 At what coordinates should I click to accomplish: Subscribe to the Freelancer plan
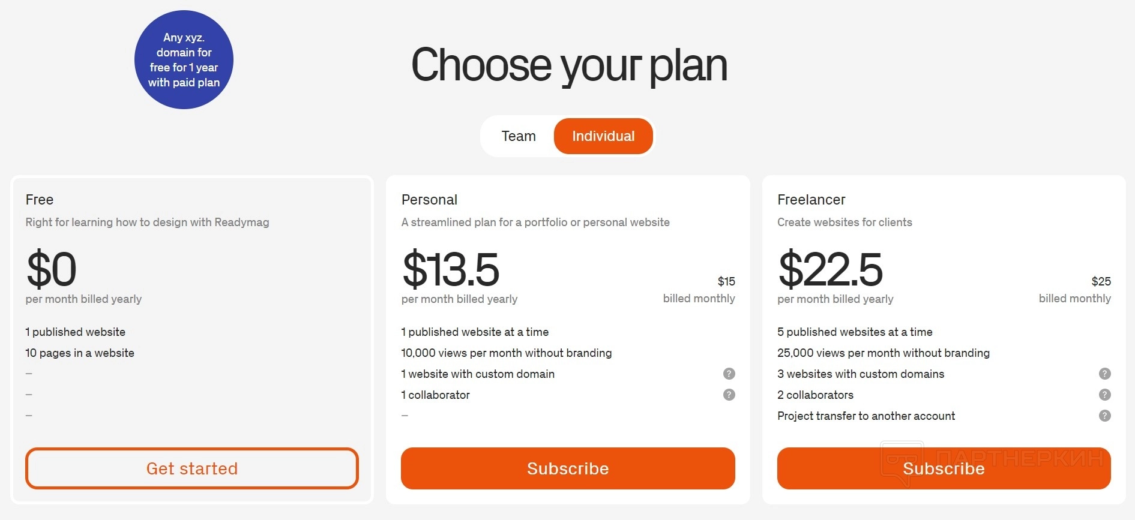click(944, 468)
